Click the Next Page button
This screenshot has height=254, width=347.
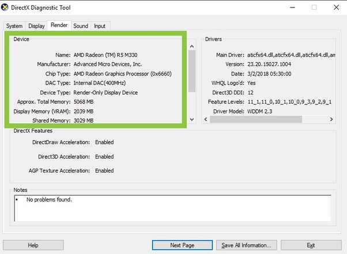click(x=182, y=245)
